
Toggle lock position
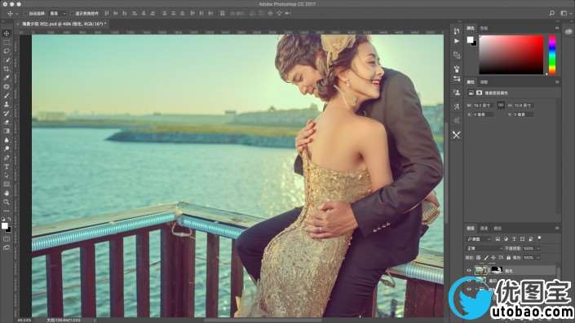coord(493,258)
